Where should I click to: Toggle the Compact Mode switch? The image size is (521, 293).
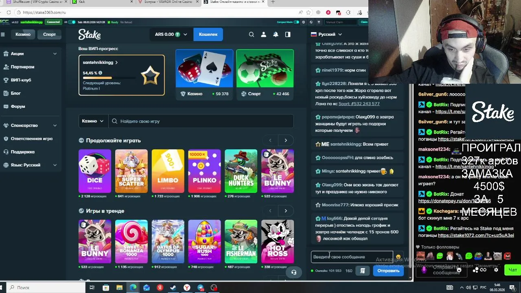[x=297, y=22]
